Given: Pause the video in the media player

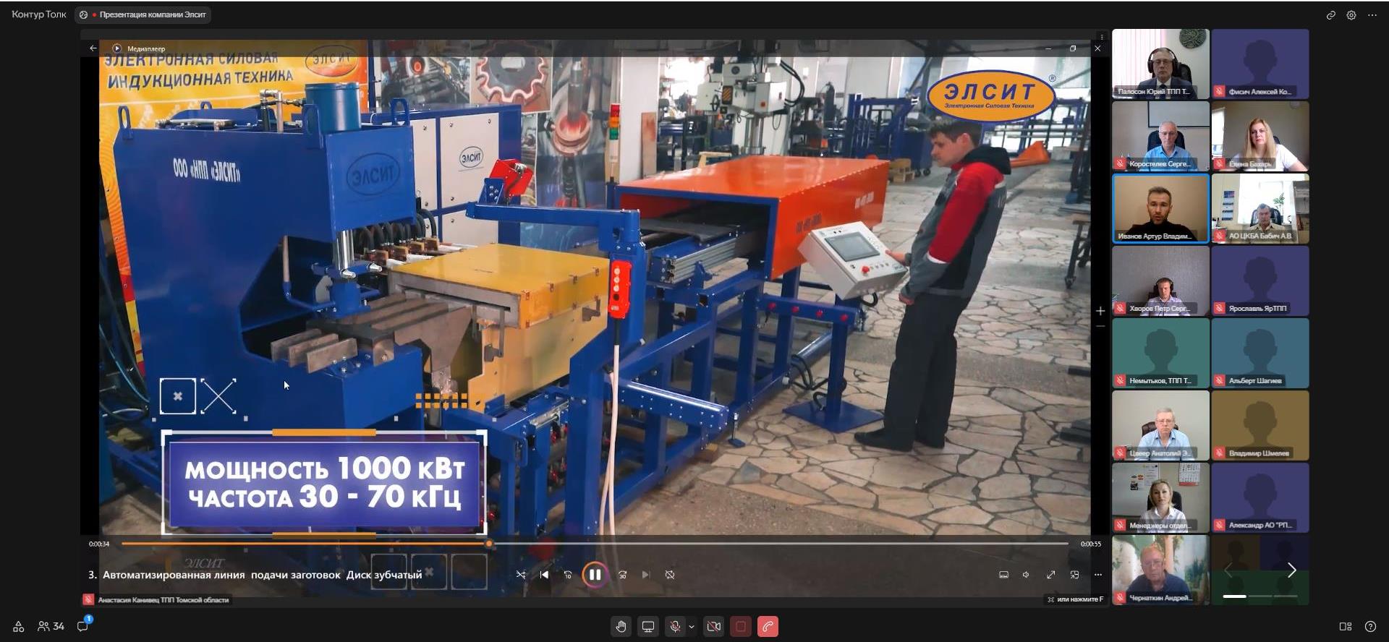Looking at the screenshot, I should coord(594,575).
